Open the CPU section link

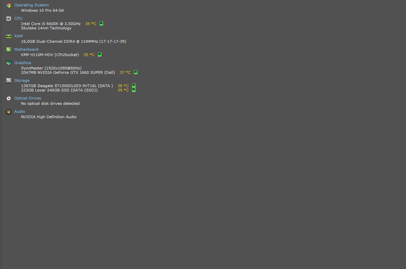tap(18, 18)
